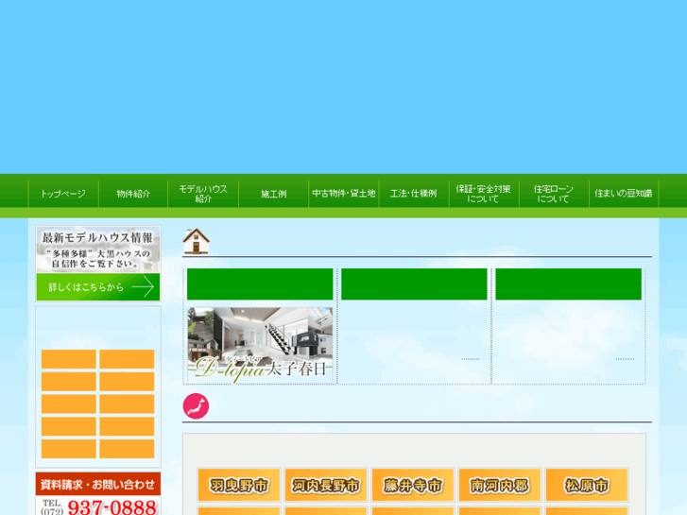Open the 施工例 menu entry

273,194
